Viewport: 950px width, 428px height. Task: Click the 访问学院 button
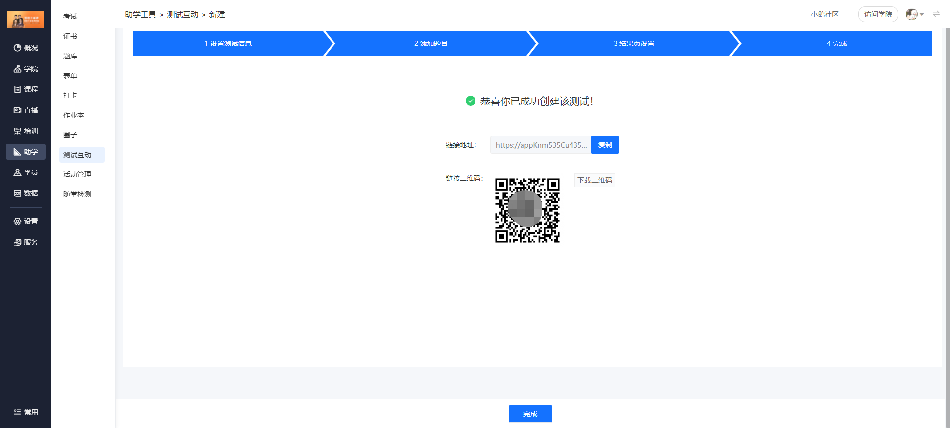pos(878,14)
